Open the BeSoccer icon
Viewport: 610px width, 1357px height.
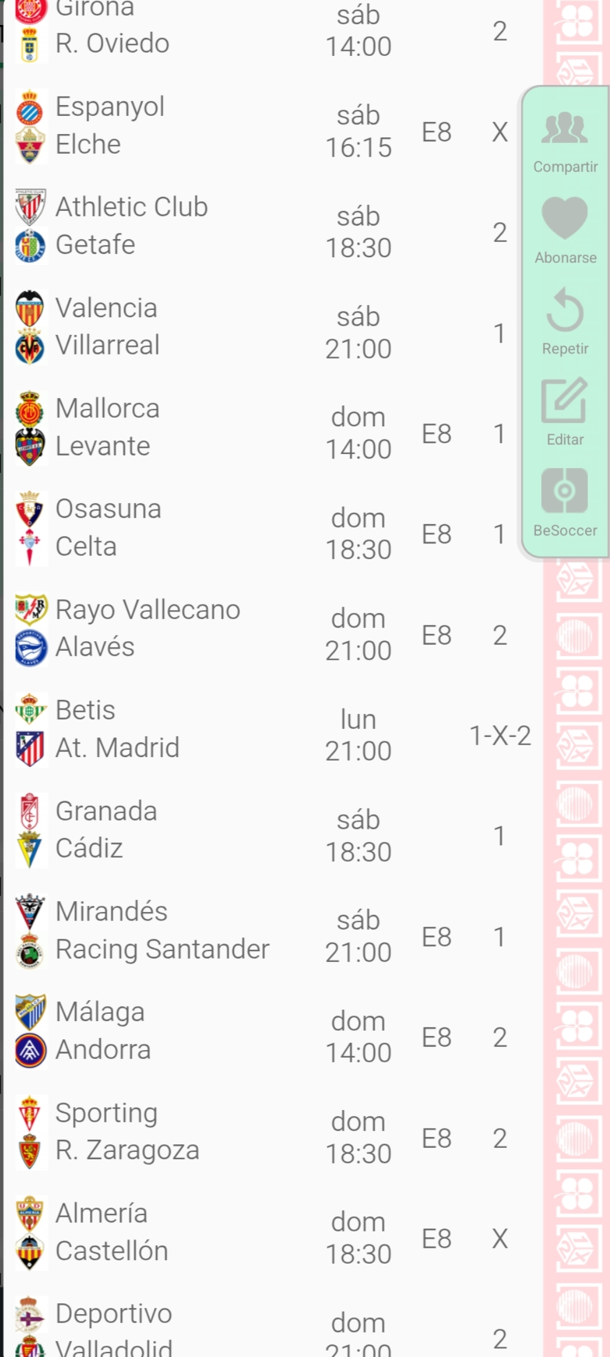point(565,490)
